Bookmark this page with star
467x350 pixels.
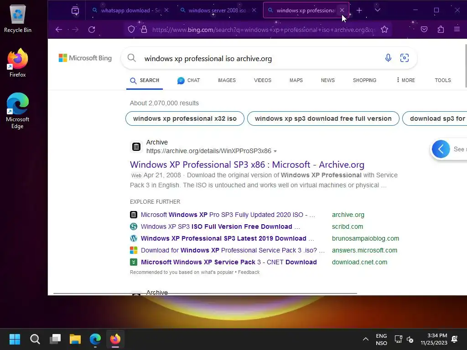tap(384, 30)
